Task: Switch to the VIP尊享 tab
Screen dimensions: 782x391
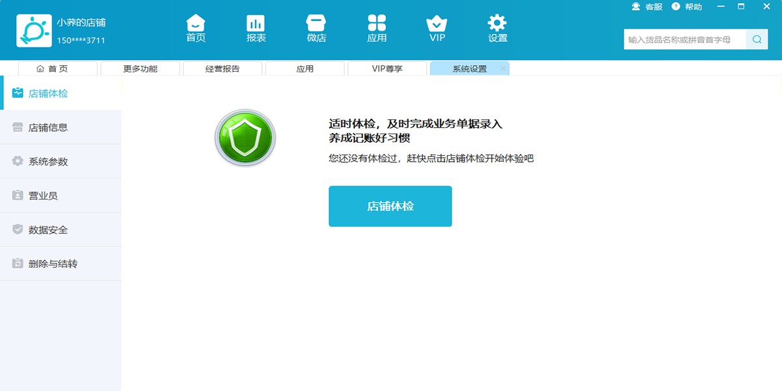Action: pos(387,68)
